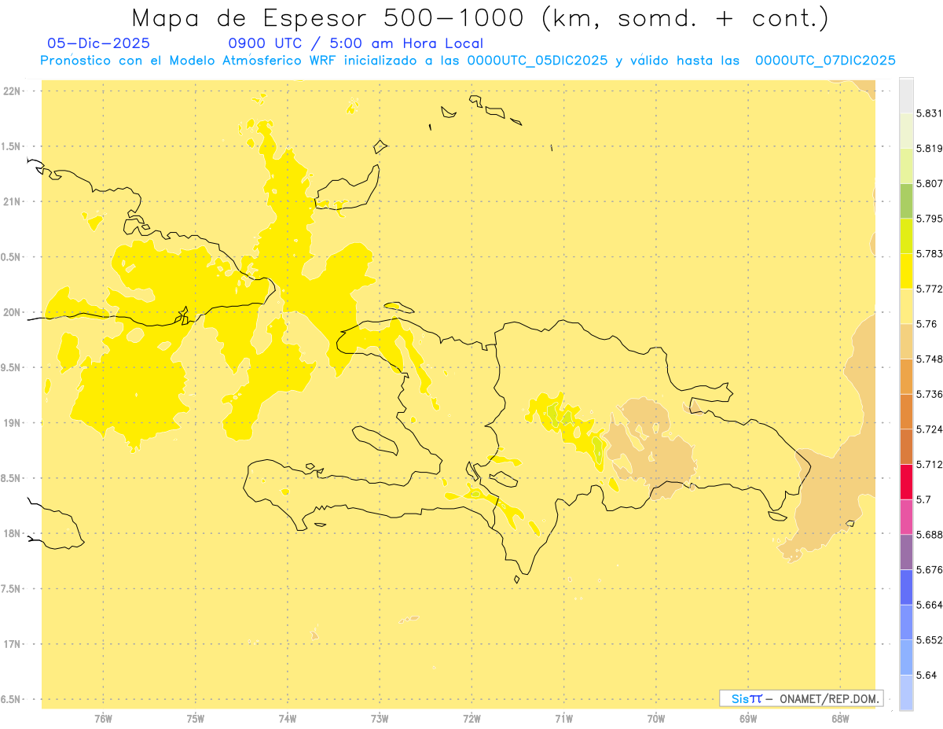Click the 18N latitude axis label
The image size is (943, 729).
(x=13, y=534)
